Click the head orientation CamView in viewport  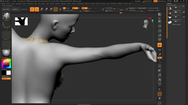(x=146, y=24)
